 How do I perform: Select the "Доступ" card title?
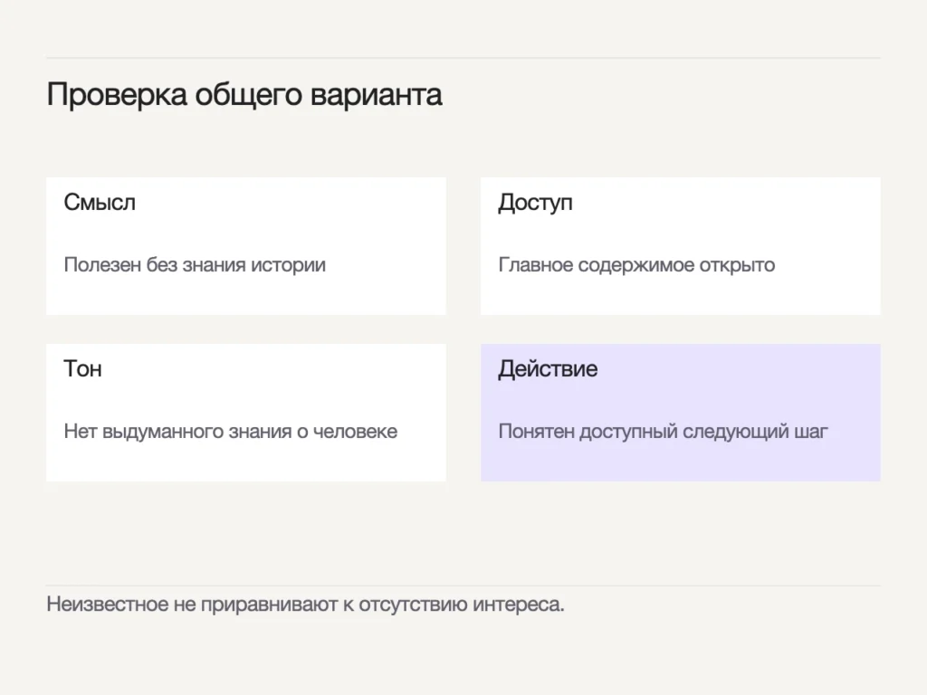(535, 204)
